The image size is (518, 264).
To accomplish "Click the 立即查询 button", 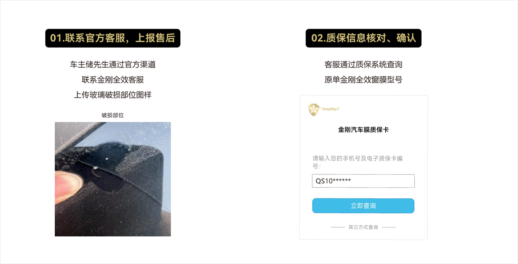I will coord(363,206).
